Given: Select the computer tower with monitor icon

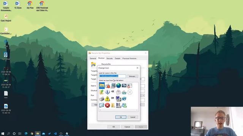Looking at the screenshot, I should [x=118, y=105].
